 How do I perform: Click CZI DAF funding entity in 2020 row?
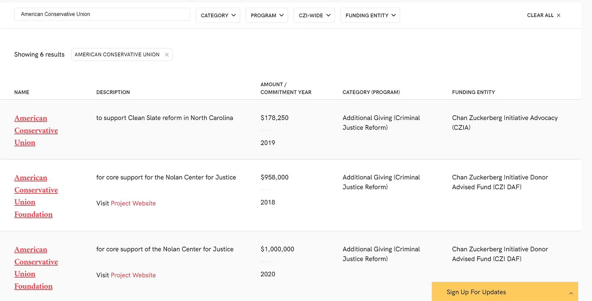500,254
